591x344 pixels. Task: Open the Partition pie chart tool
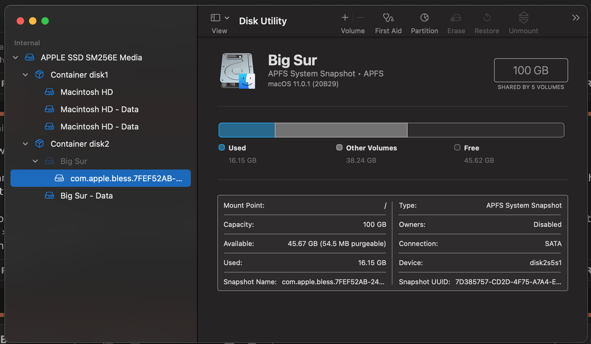tap(424, 18)
